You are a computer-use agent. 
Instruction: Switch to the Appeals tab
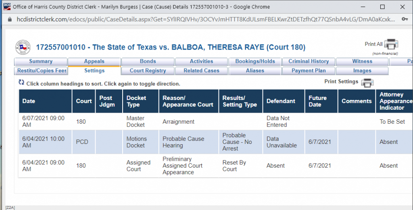tap(94, 61)
